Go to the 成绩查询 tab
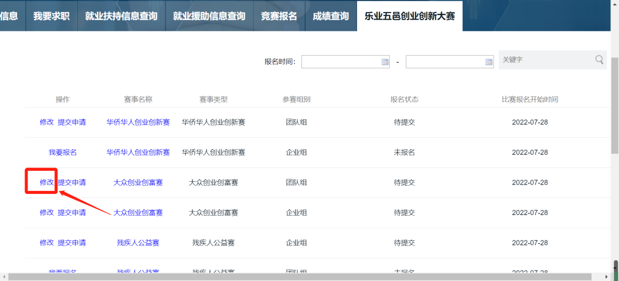Viewport: 619px width, 281px height. pos(331,16)
